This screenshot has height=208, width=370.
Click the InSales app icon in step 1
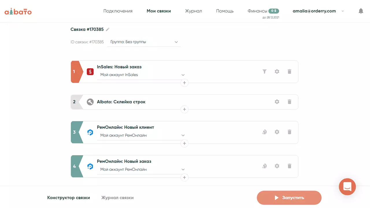(x=90, y=72)
